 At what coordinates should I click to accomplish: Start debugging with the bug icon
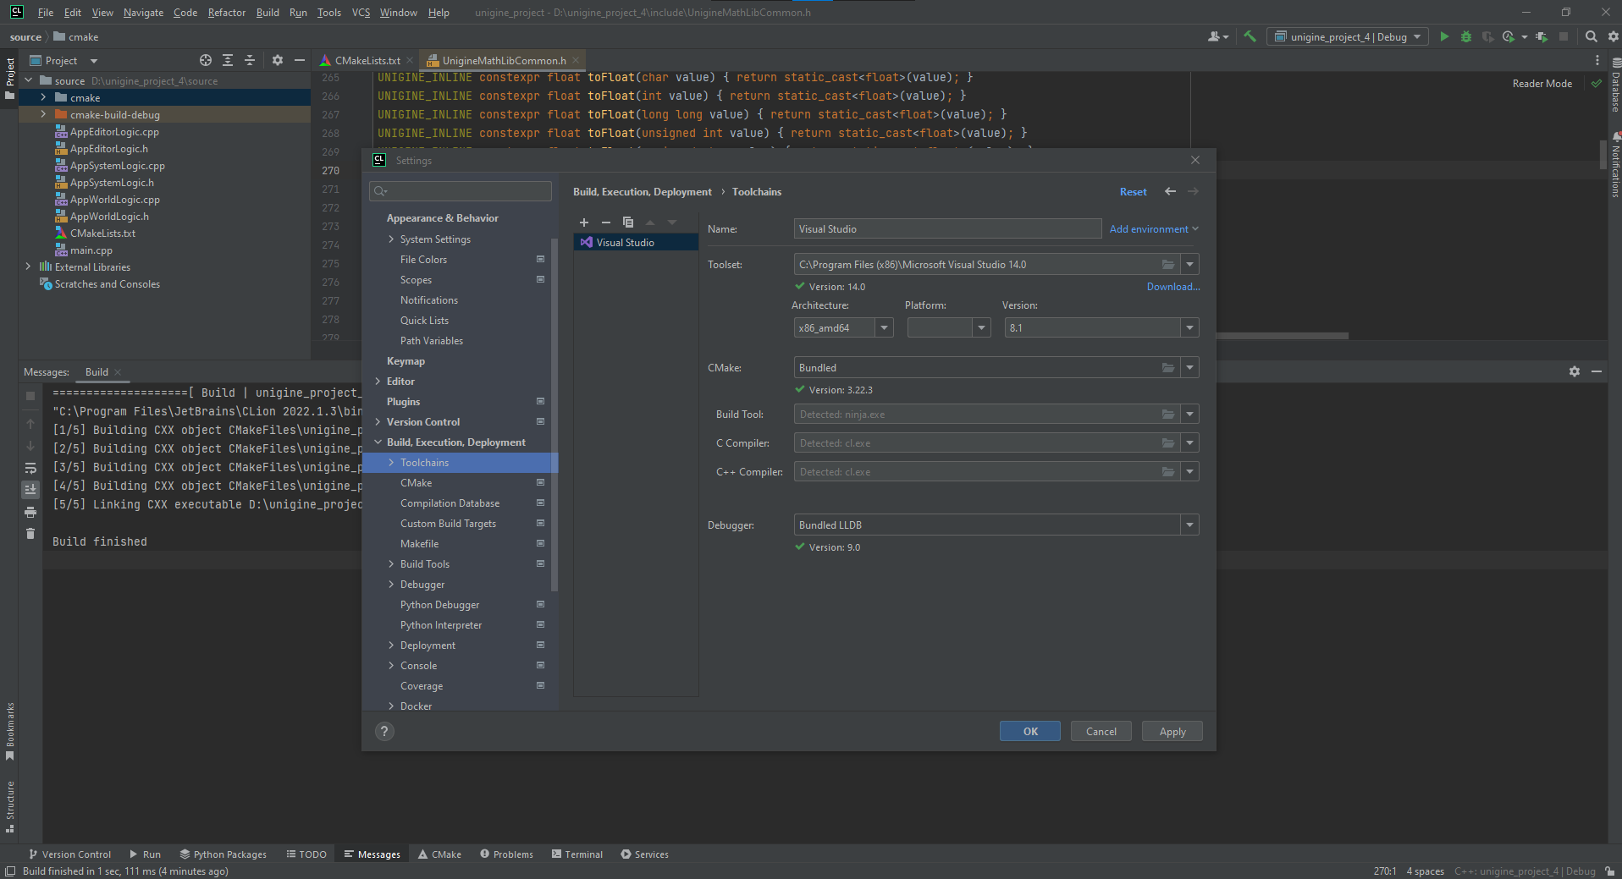coord(1466,36)
